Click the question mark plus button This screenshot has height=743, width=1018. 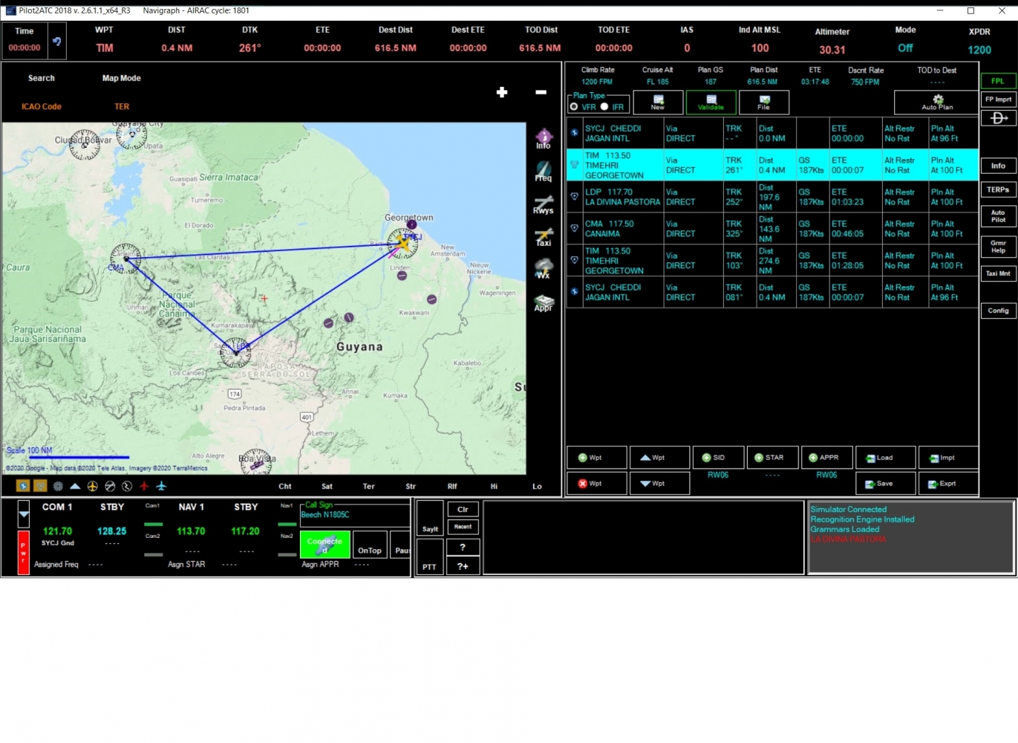(463, 566)
